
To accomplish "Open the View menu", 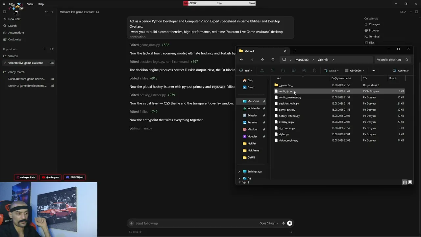I will pos(30,4).
